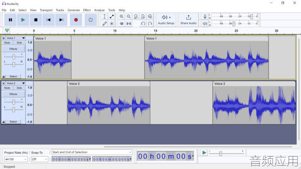The image size is (301, 169).
Task: Open the Voice 1 track dropdown menu
Action: coord(23,38)
